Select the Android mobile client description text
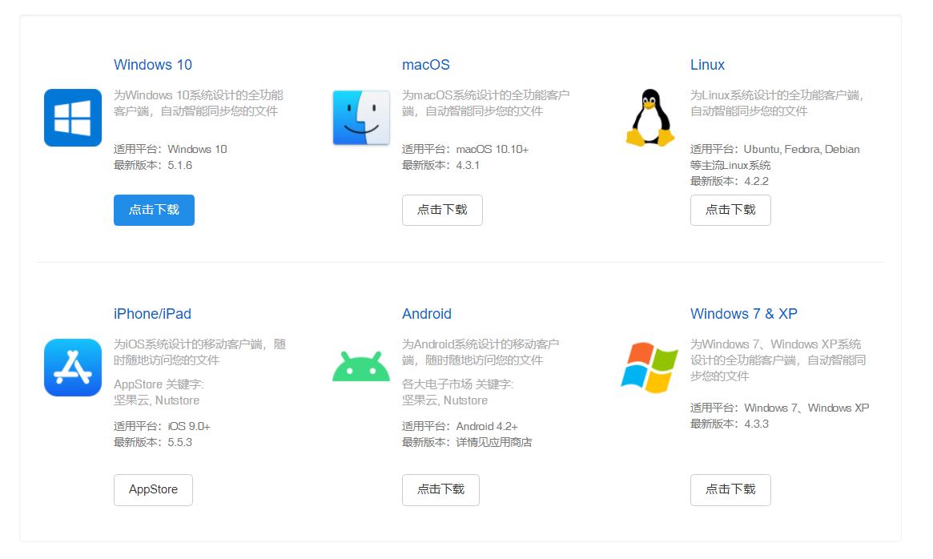 click(481, 352)
